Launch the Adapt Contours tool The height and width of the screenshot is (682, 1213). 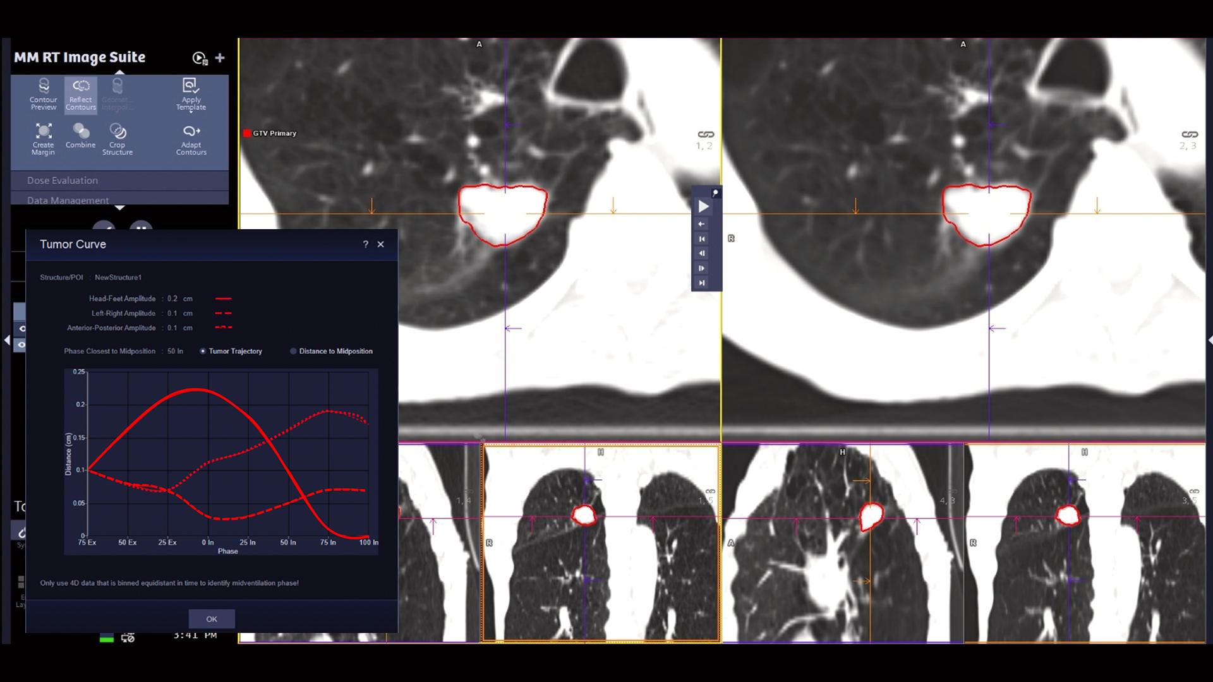tap(191, 138)
